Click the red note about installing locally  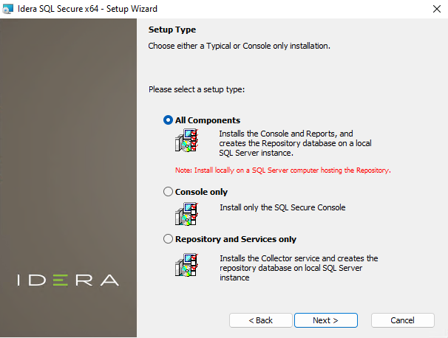(283, 170)
